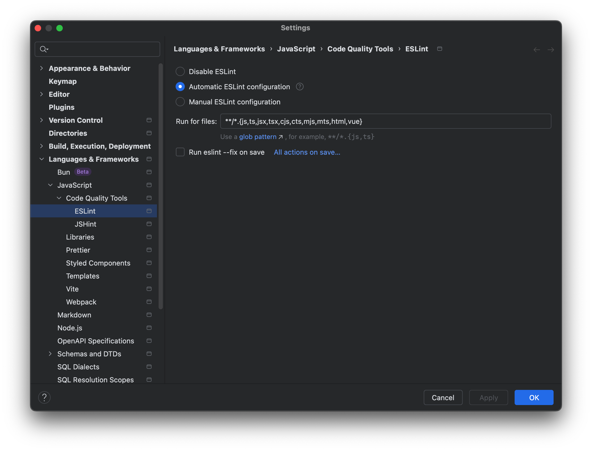This screenshot has height=451, width=592.
Task: Collapse the Code Quality Tools node
Action: click(x=59, y=198)
